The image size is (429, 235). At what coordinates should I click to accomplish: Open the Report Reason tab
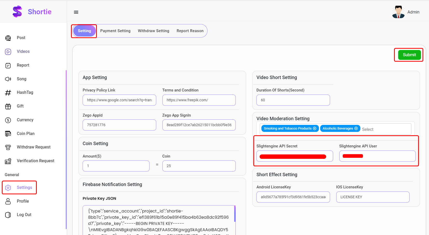click(x=190, y=31)
